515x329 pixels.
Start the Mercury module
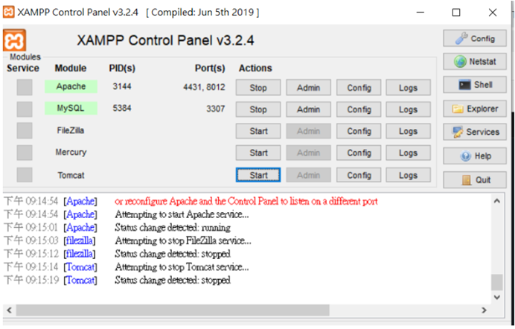point(258,153)
